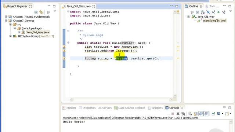The height and width of the screenshot is (132, 235).
Task: Click Pin Console icon
Action: coord(213,114)
